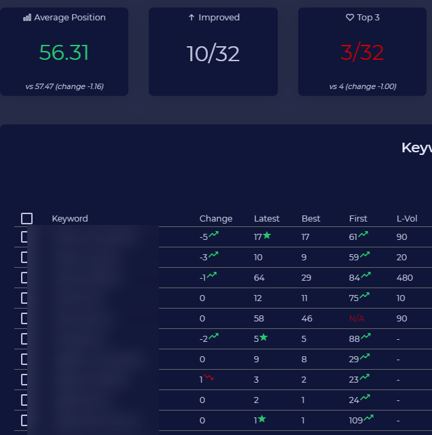Click the Average Position card title

click(x=69, y=18)
